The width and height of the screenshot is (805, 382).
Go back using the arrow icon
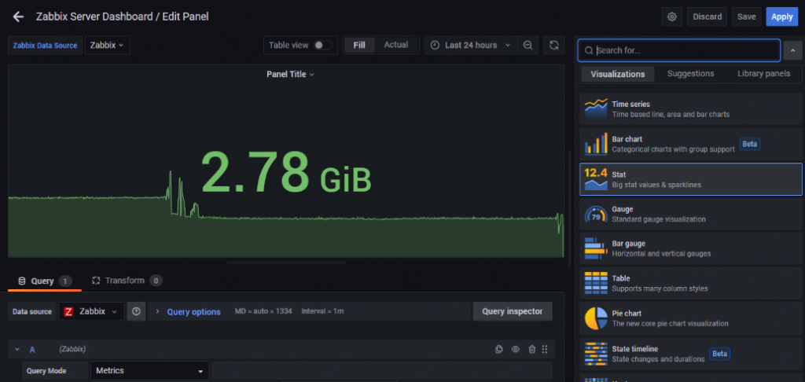coord(19,17)
